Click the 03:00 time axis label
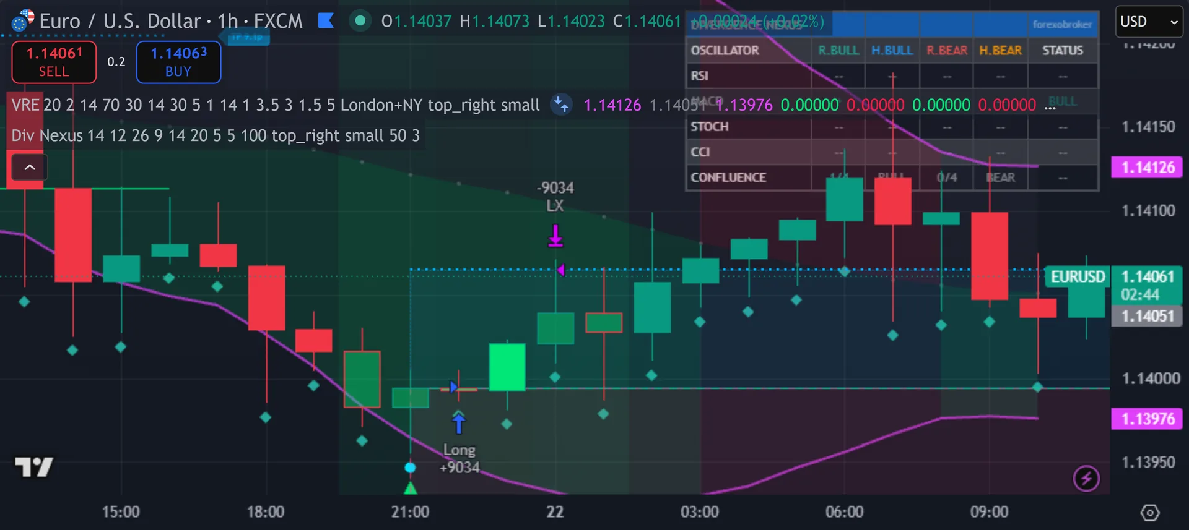1189x530 pixels. [700, 512]
